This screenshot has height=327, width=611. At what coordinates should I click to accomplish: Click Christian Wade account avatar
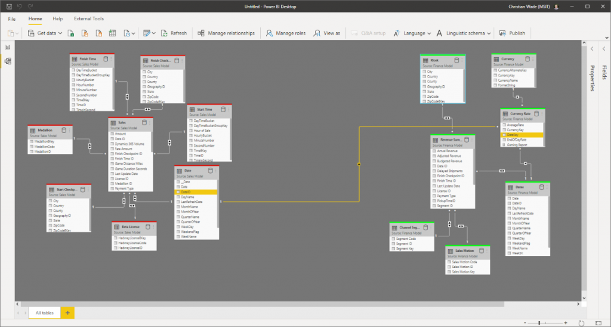pos(557,7)
